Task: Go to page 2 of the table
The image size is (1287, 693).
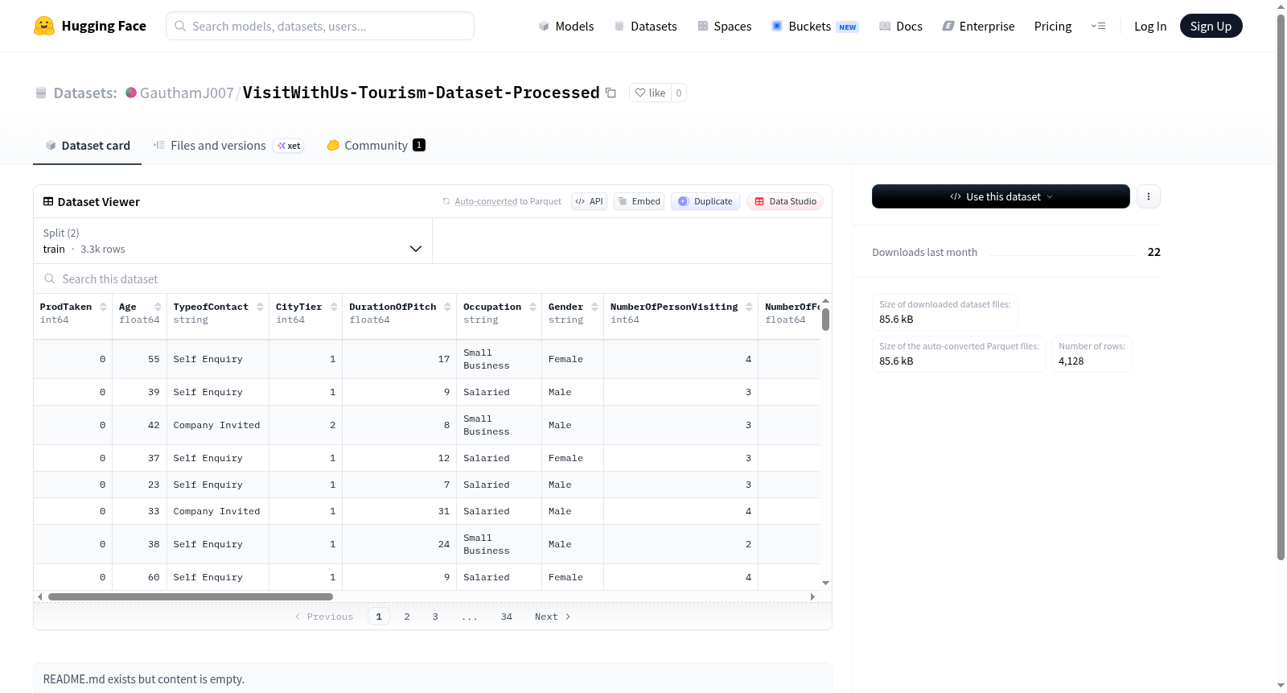Action: tap(407, 617)
